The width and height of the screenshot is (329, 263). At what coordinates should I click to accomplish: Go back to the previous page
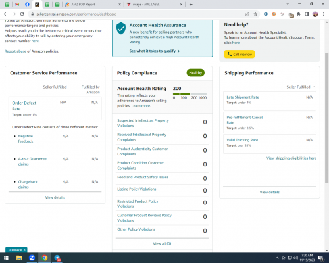click(x=6, y=14)
